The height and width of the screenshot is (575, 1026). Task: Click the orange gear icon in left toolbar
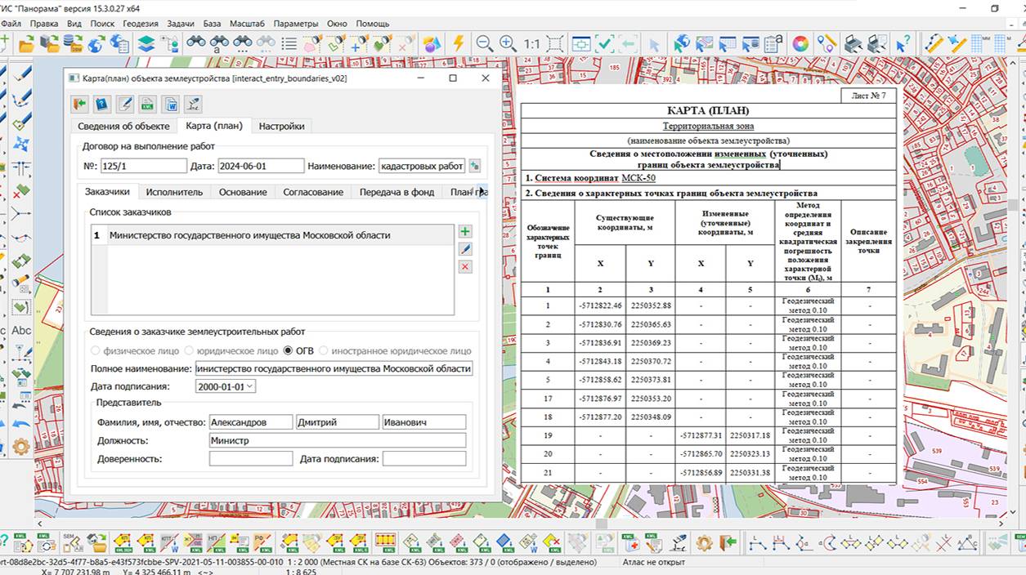pos(20,446)
